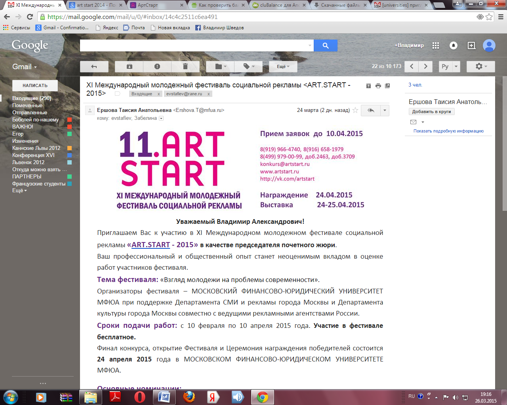507x405 pixels.
Task: Open Microsoft Word from the taskbar
Action: click(164, 397)
